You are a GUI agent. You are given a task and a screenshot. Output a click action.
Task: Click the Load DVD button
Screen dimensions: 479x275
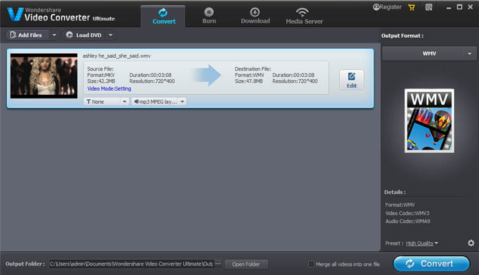coord(85,35)
